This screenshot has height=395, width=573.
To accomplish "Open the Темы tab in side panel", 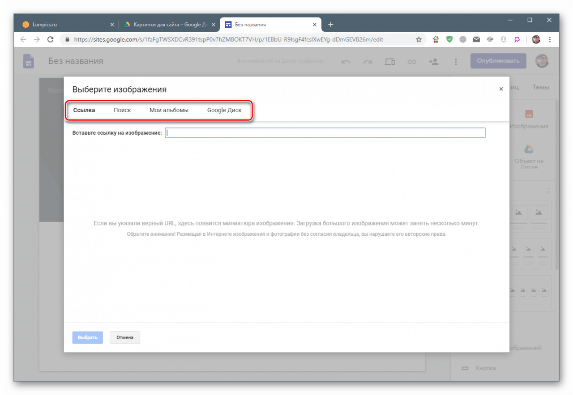I will tap(541, 87).
